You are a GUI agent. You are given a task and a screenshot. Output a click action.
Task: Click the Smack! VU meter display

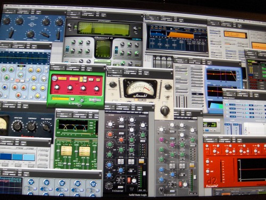(x=140, y=89)
